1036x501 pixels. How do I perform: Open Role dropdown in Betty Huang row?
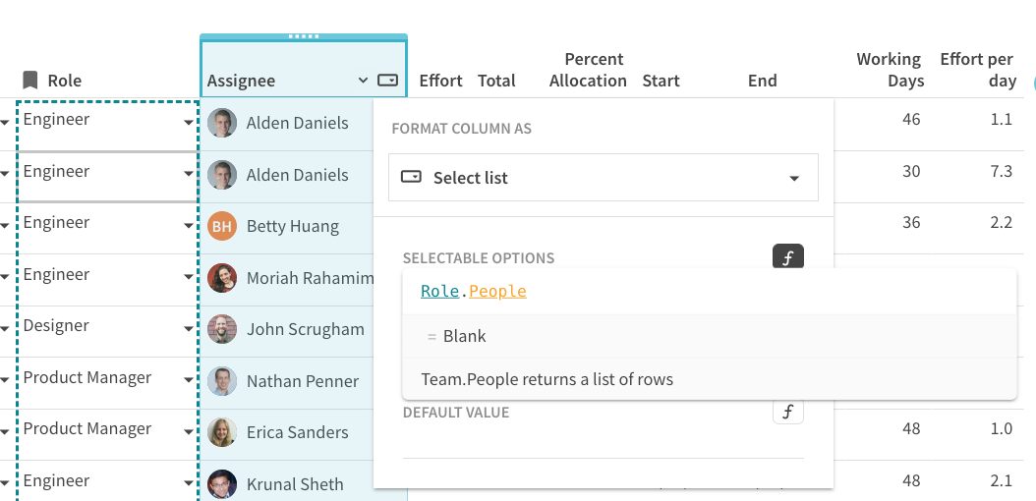click(189, 226)
